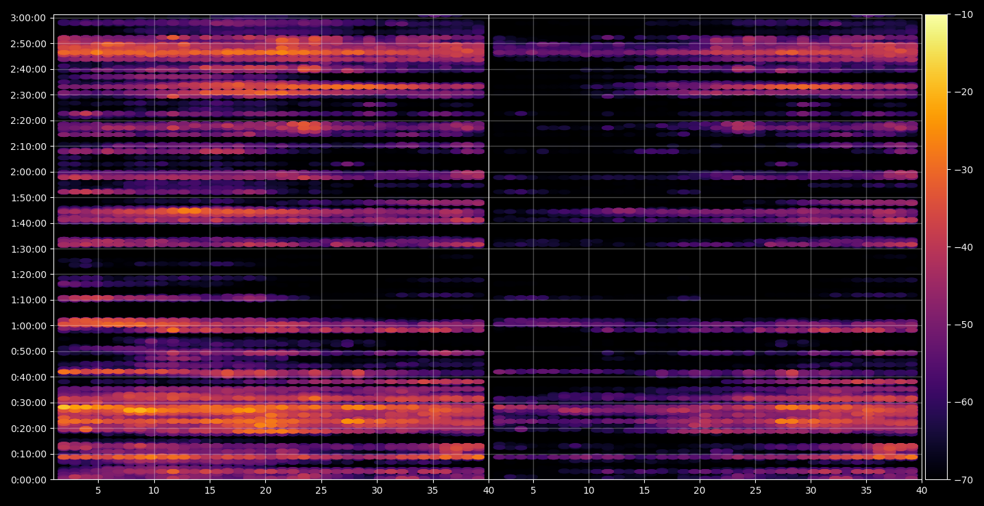The width and height of the screenshot is (984, 506).
Task: Click x-axis label 5 under the left heatmap
Action: pyautogui.click(x=98, y=491)
